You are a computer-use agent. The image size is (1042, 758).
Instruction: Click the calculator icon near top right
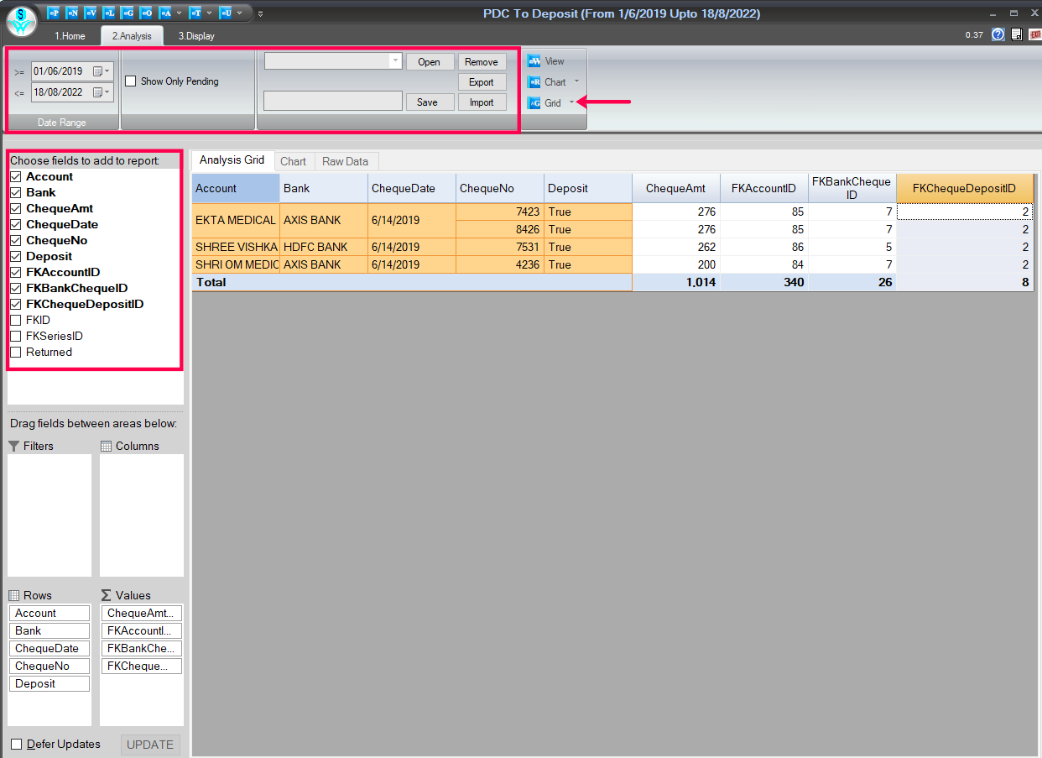(1017, 34)
